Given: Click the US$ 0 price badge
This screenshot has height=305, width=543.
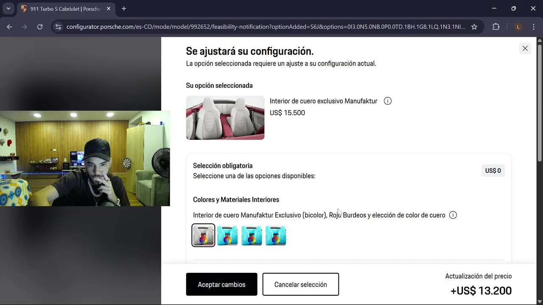Looking at the screenshot, I should tap(493, 171).
